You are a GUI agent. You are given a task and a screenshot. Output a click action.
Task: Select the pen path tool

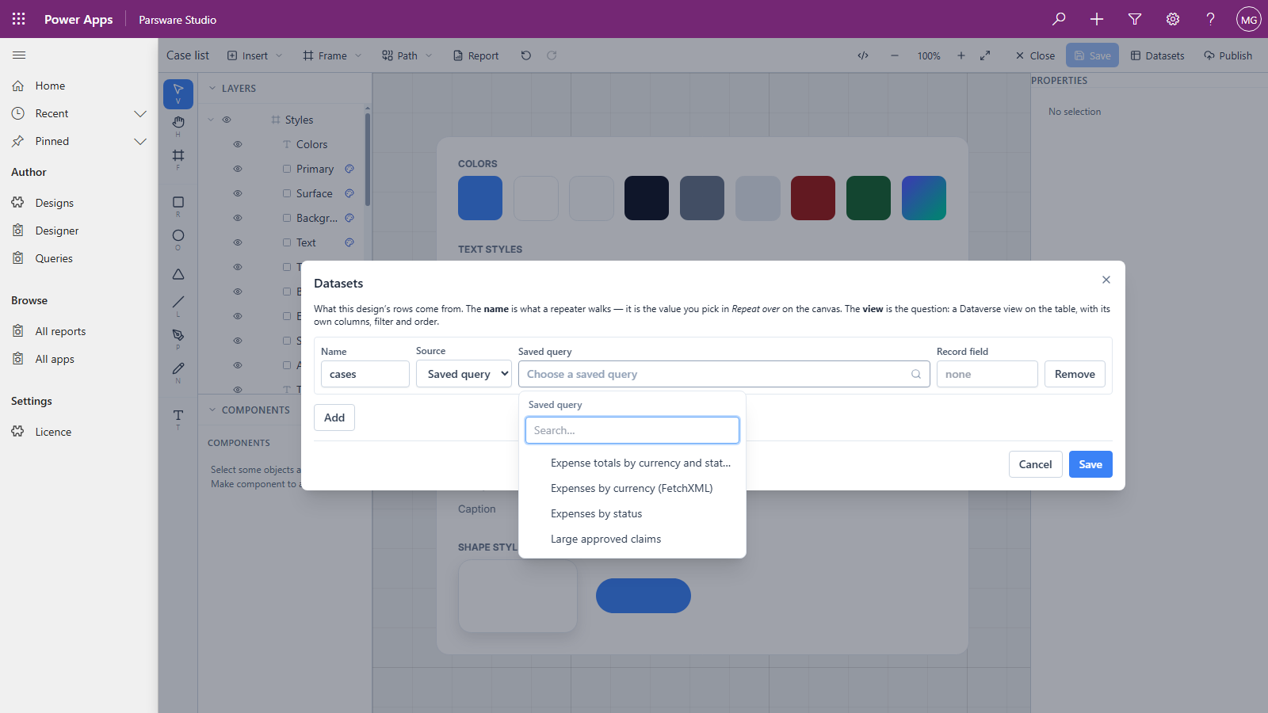coord(178,338)
